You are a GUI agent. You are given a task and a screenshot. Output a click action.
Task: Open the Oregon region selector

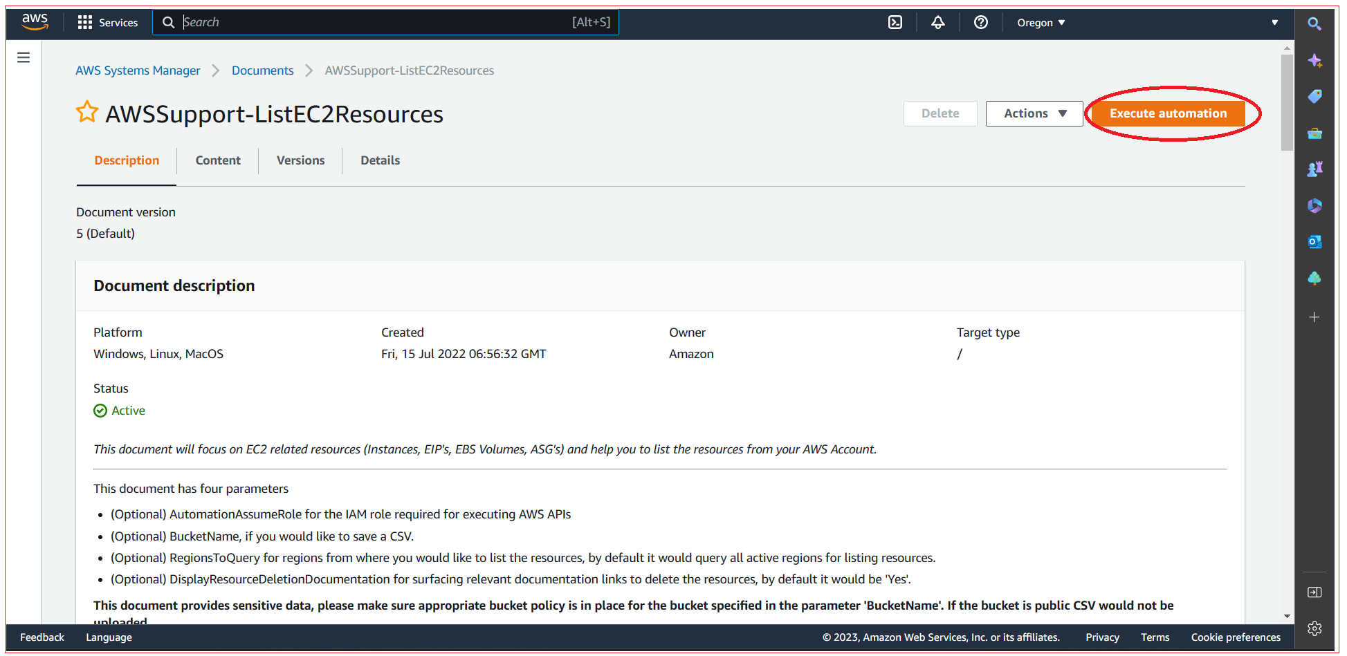pos(1040,22)
